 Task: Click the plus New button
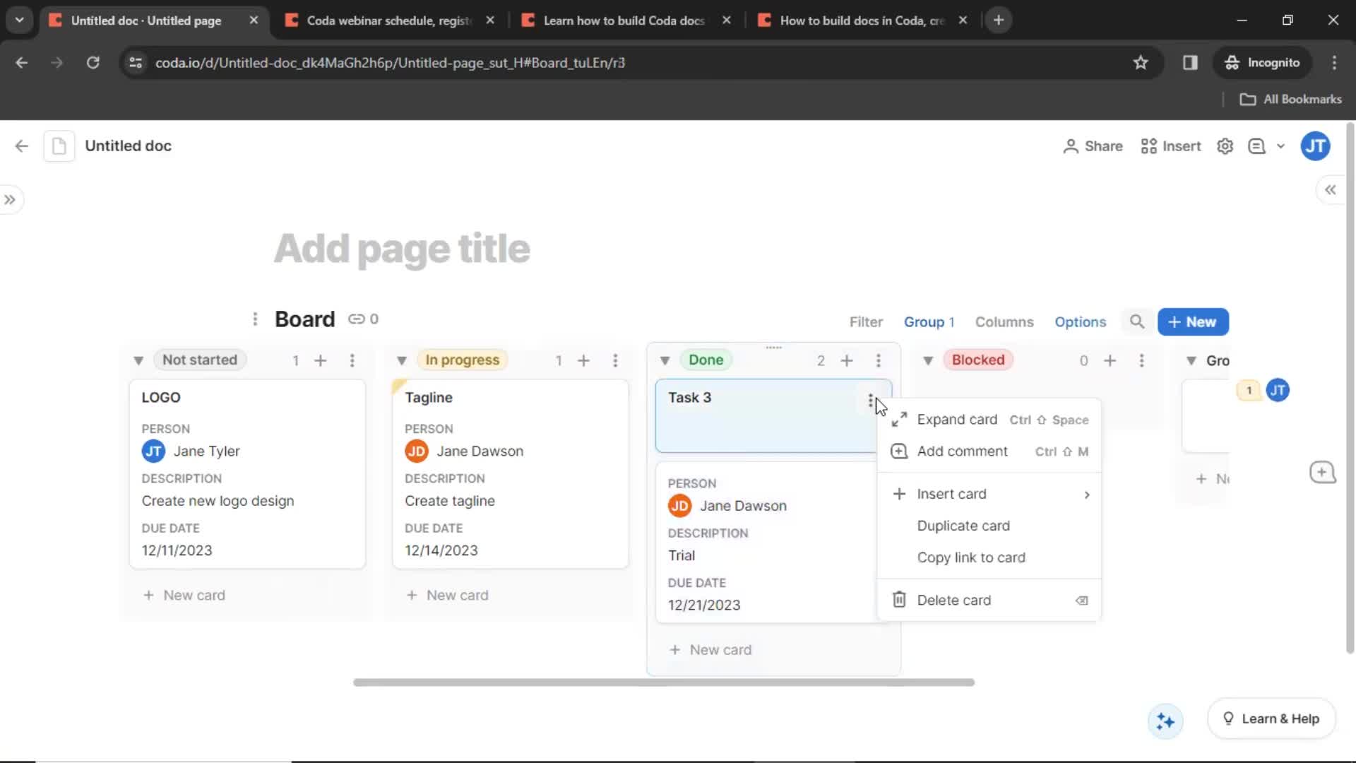[1193, 321]
